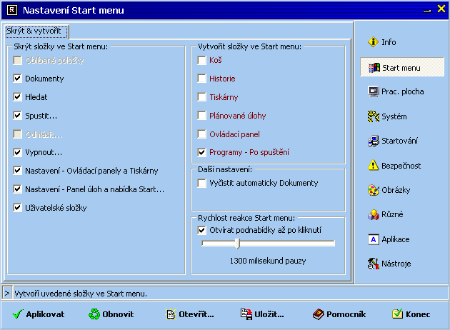Check Plánované úlohy checkbox
The width and height of the screenshot is (450, 330).
[x=201, y=115]
